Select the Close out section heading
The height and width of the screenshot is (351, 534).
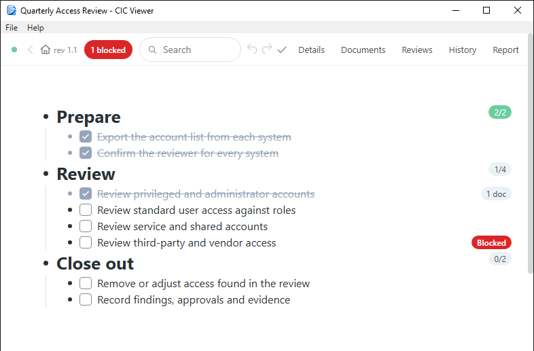coord(95,264)
